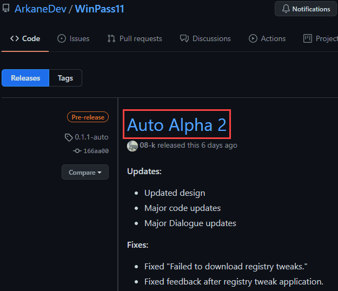The width and height of the screenshot is (338, 291).
Task: Open the 0.1.1-auto tag link
Action: pos(91,137)
